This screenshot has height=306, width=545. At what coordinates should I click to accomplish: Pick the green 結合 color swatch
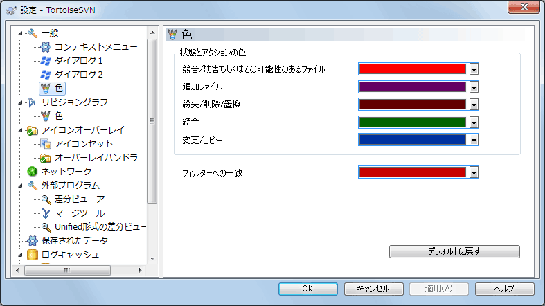coord(413,123)
